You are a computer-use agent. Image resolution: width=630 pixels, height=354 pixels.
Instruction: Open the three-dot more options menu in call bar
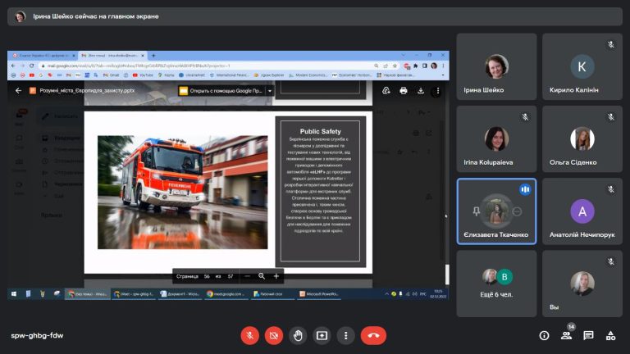345,335
